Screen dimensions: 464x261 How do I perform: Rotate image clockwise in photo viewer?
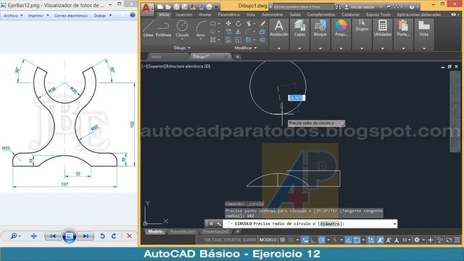tap(114, 236)
